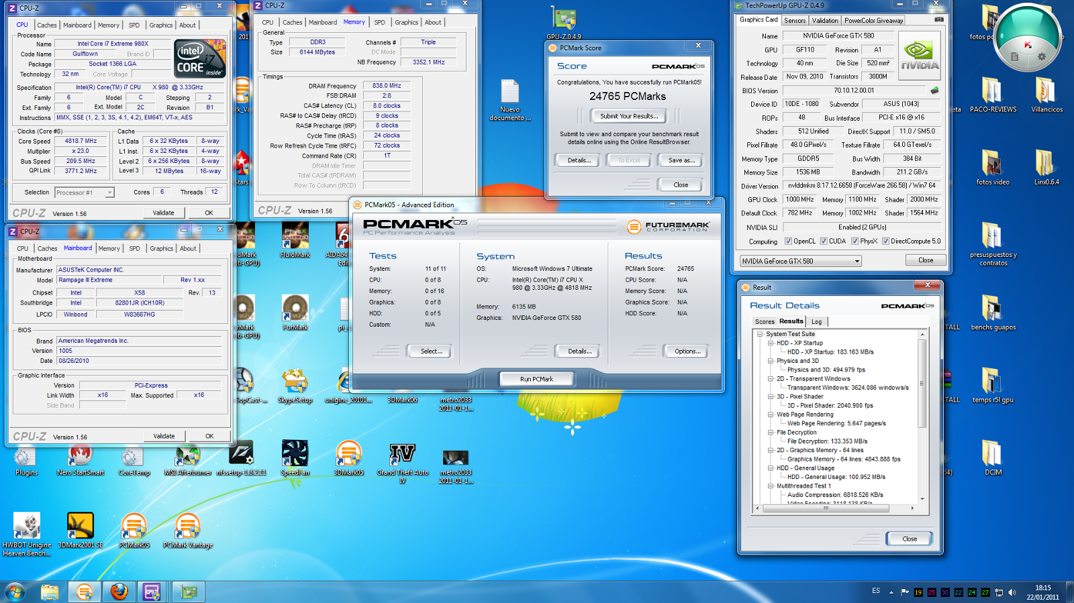Click Save as... in PCMark Score

click(x=681, y=160)
